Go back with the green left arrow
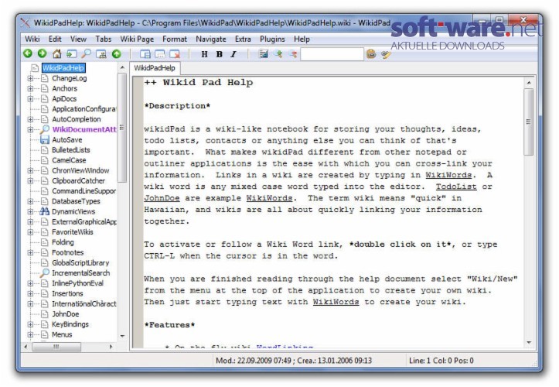Screen dimensions: 559x387 (x=28, y=53)
